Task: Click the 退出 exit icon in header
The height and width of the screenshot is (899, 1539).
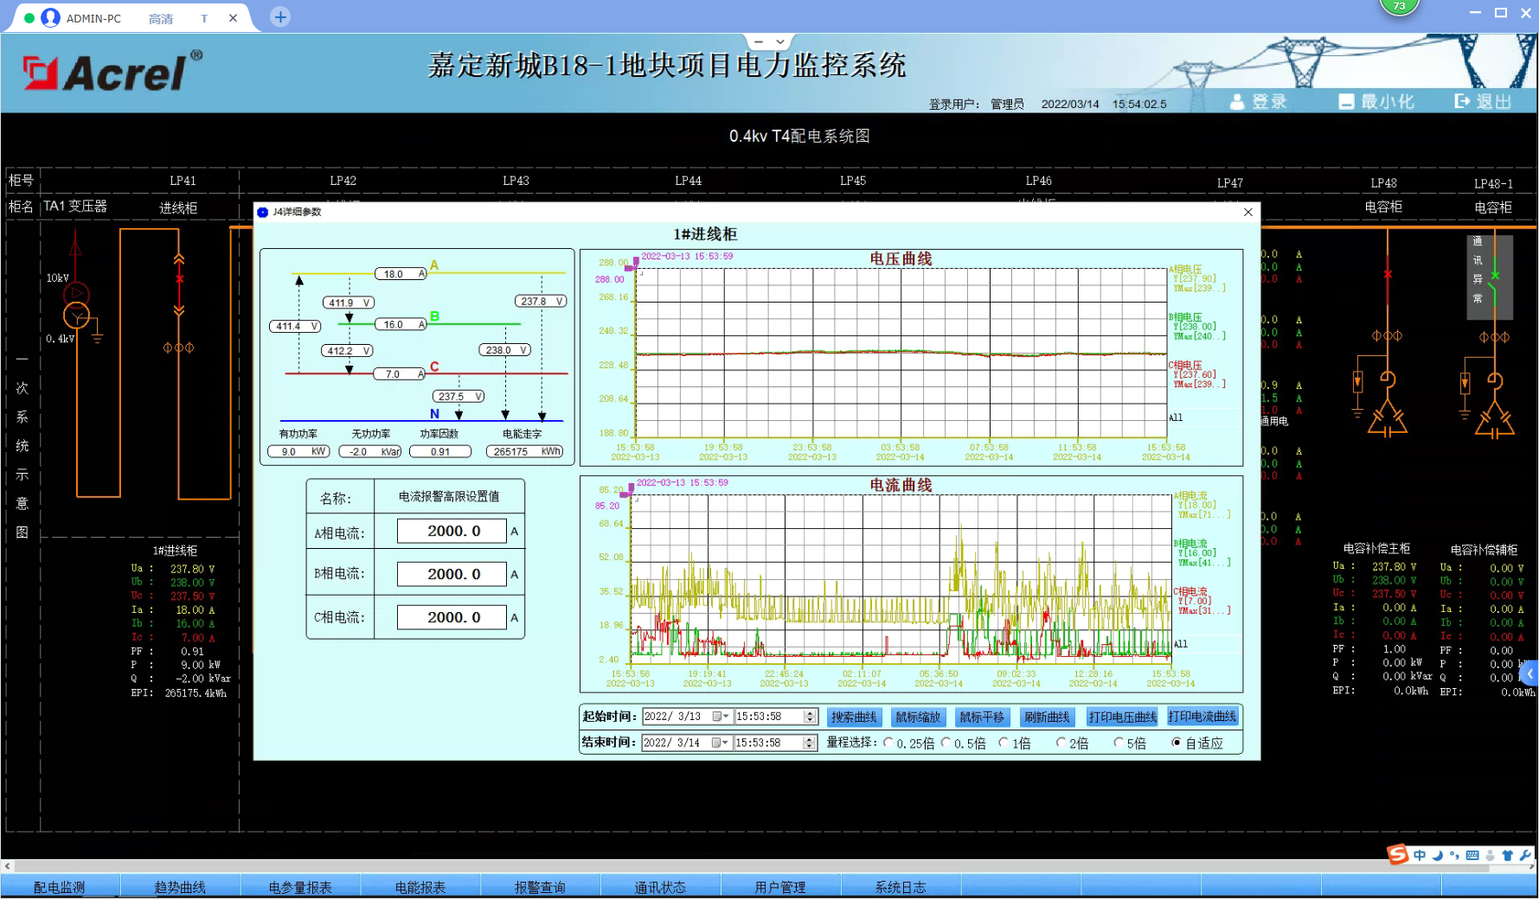Action: [1462, 101]
